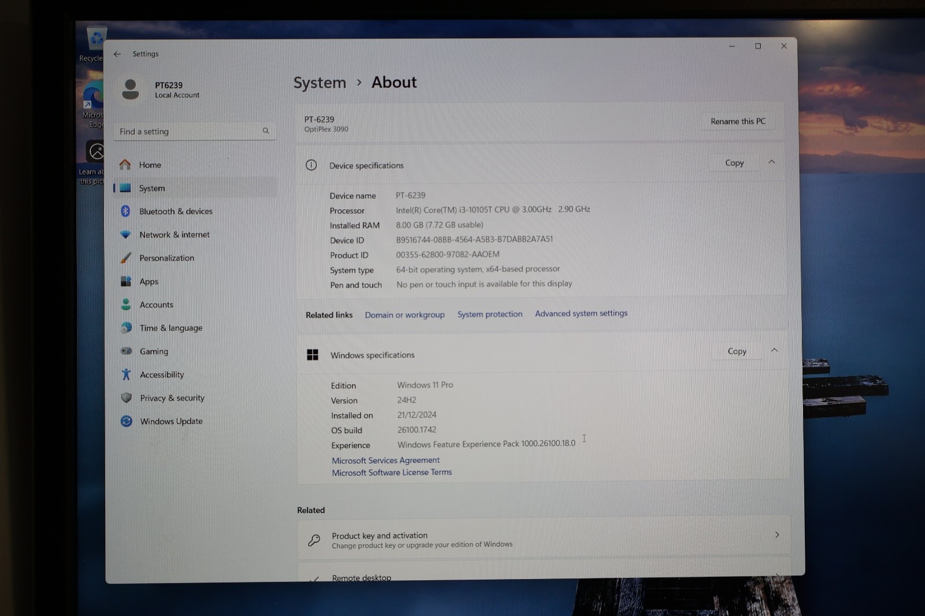Maximize the Settings window
Viewport: 925px width, 616px height.
pos(758,46)
